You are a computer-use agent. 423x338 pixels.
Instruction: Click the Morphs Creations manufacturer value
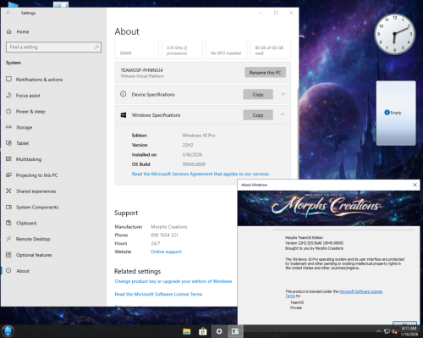169,227
